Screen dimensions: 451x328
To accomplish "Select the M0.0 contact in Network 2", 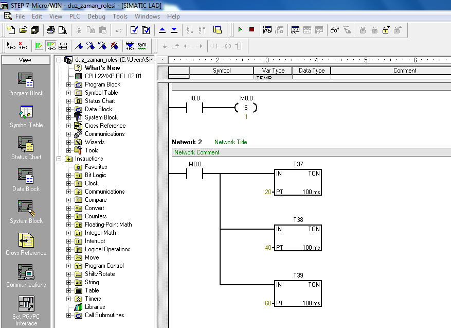I will (x=195, y=174).
